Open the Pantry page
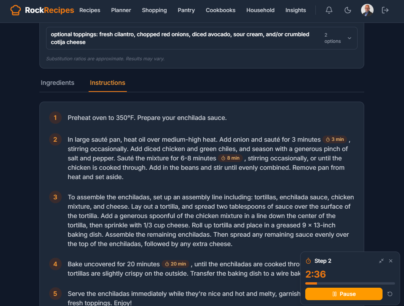 tap(186, 10)
